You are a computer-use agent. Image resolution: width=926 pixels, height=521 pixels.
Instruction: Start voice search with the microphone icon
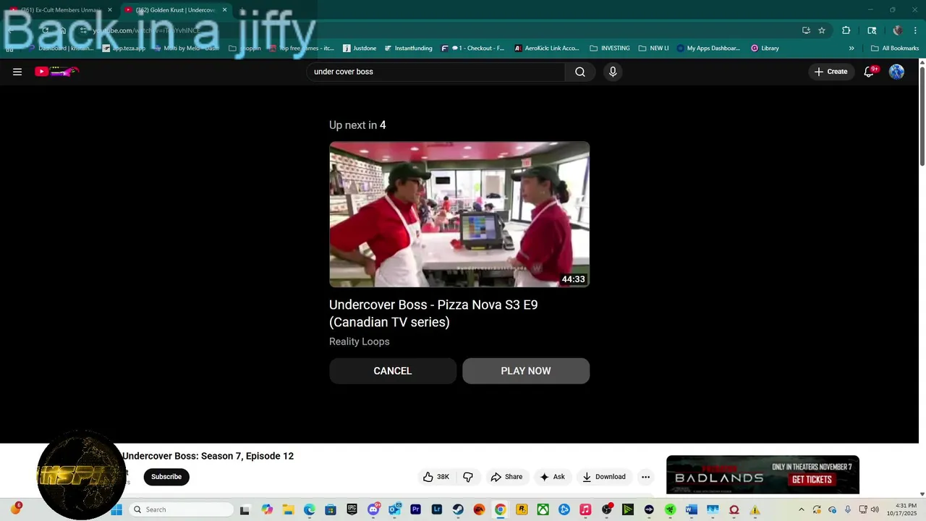click(x=613, y=72)
